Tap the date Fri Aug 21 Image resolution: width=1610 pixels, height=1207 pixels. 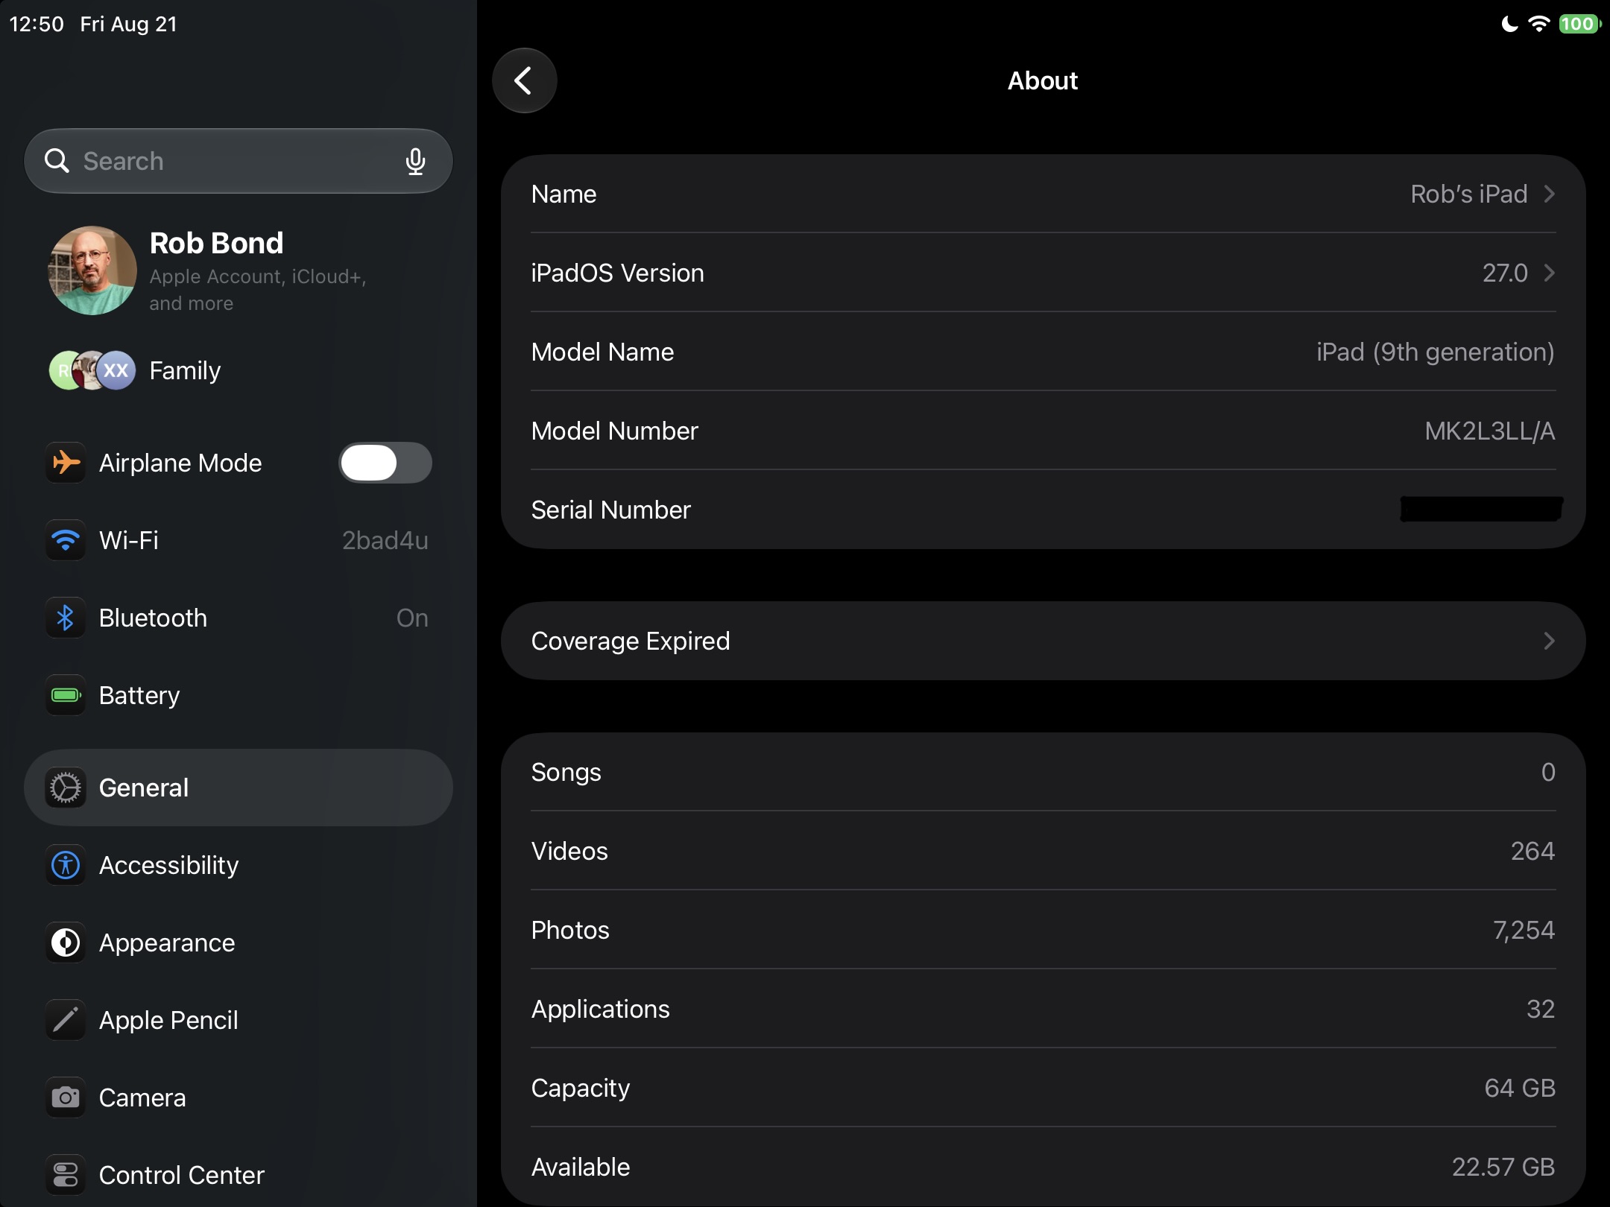tap(128, 24)
